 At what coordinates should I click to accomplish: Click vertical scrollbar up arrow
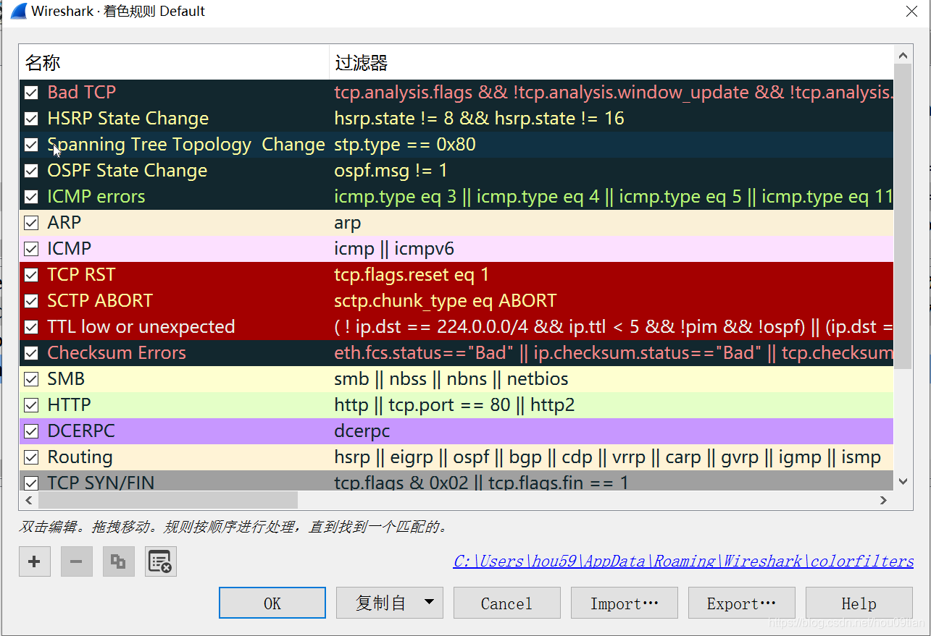903,55
